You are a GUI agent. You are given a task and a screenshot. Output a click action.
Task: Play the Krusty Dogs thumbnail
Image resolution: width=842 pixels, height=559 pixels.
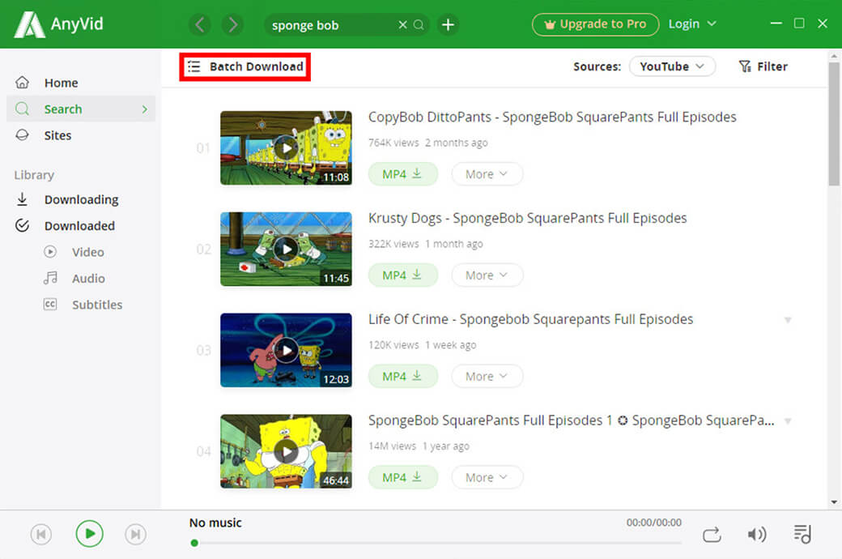pos(287,249)
